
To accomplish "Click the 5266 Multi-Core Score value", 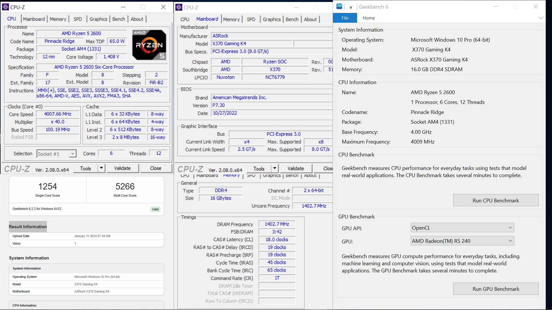I will pyautogui.click(x=125, y=186).
